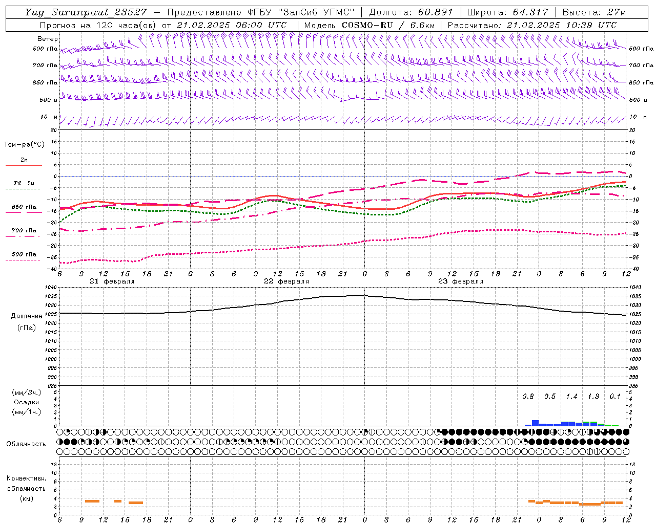Select the Td 2м dew point legend entry

click(x=24, y=183)
